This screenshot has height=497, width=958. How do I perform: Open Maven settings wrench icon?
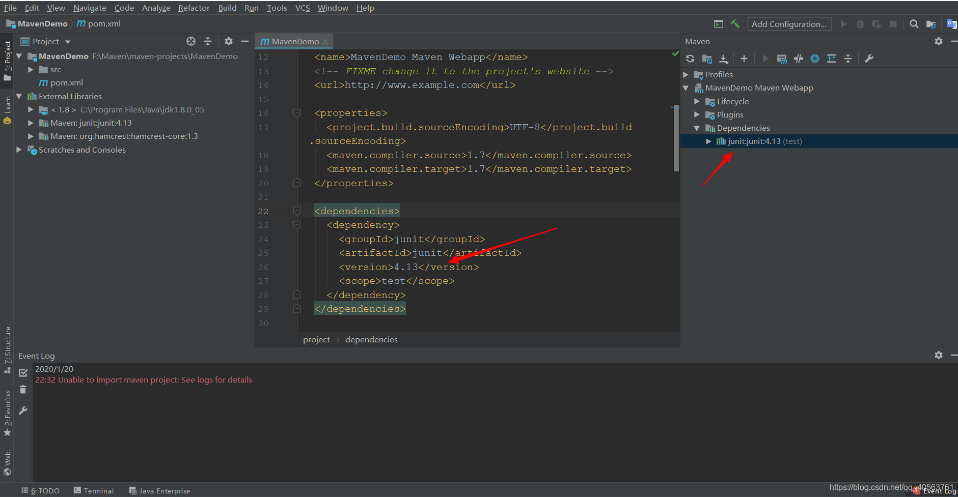(869, 59)
